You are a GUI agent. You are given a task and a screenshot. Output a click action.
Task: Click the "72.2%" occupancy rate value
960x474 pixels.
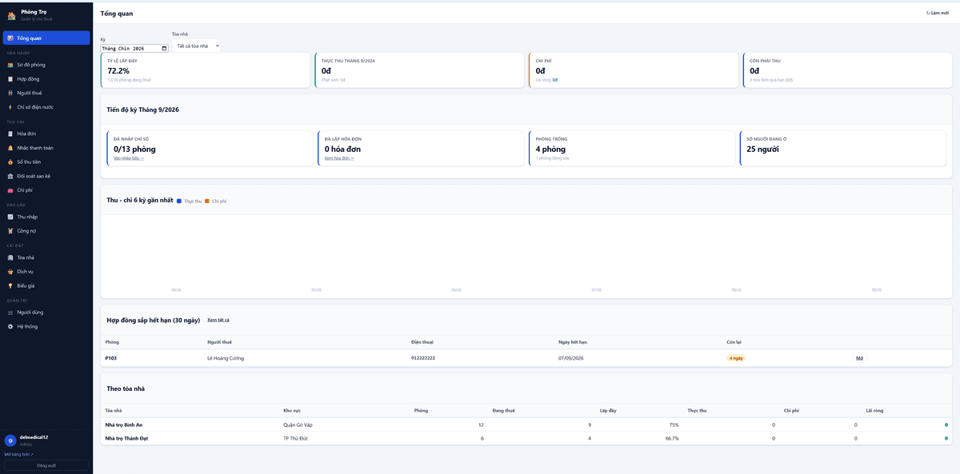tap(118, 71)
